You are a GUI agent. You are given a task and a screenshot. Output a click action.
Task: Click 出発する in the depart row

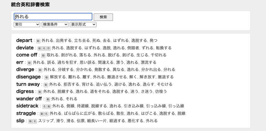pyautogui.click(x=64, y=41)
